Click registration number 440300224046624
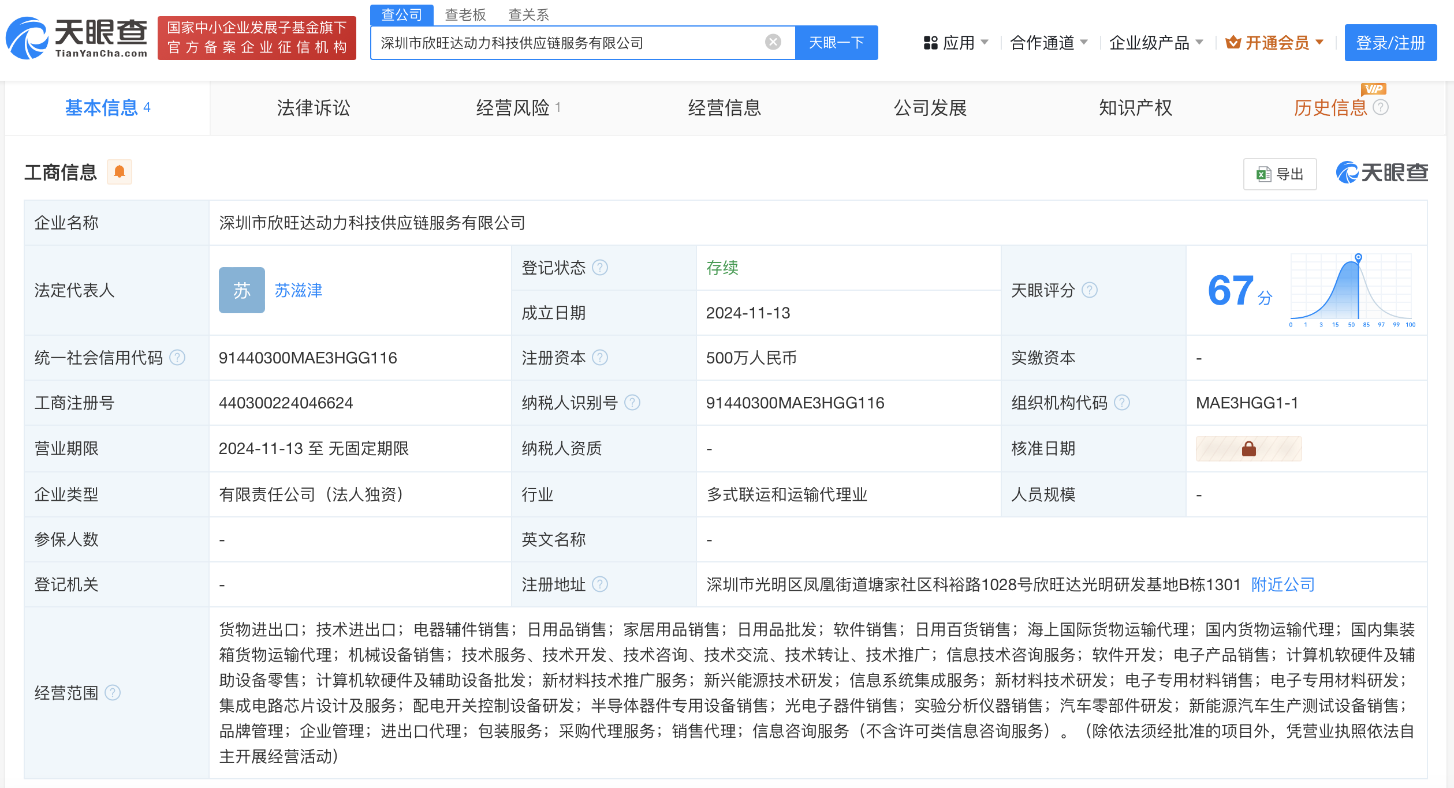Screen dimensions: 1454x788 click(286, 403)
